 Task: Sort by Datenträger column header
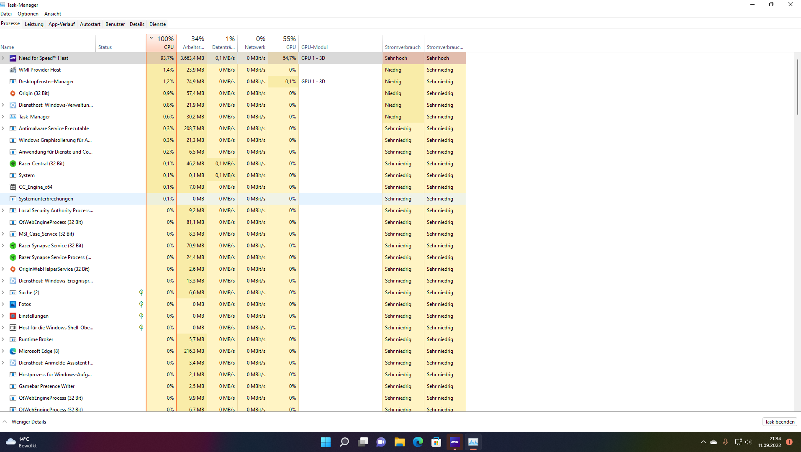point(223,43)
